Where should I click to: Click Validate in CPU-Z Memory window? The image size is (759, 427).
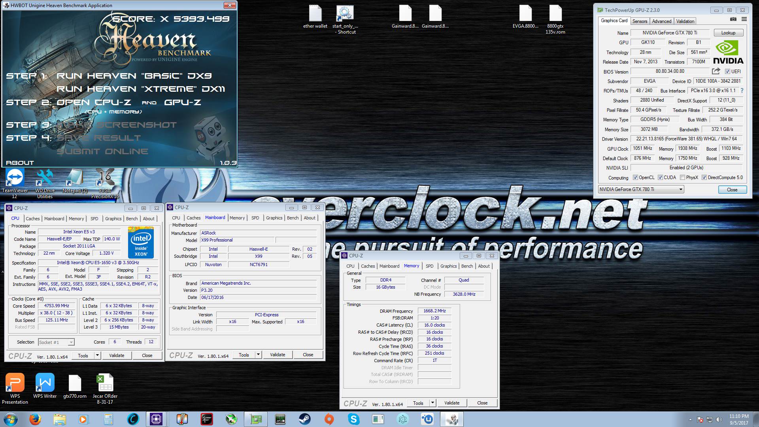452,403
